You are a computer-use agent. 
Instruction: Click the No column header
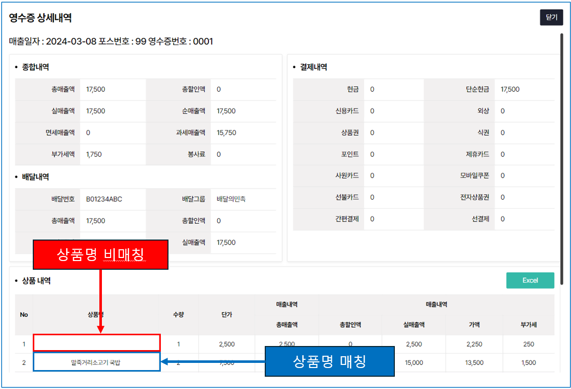(24, 314)
